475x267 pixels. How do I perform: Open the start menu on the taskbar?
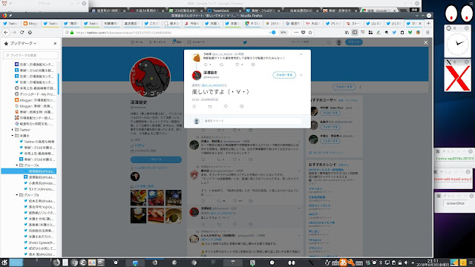(4, 263)
